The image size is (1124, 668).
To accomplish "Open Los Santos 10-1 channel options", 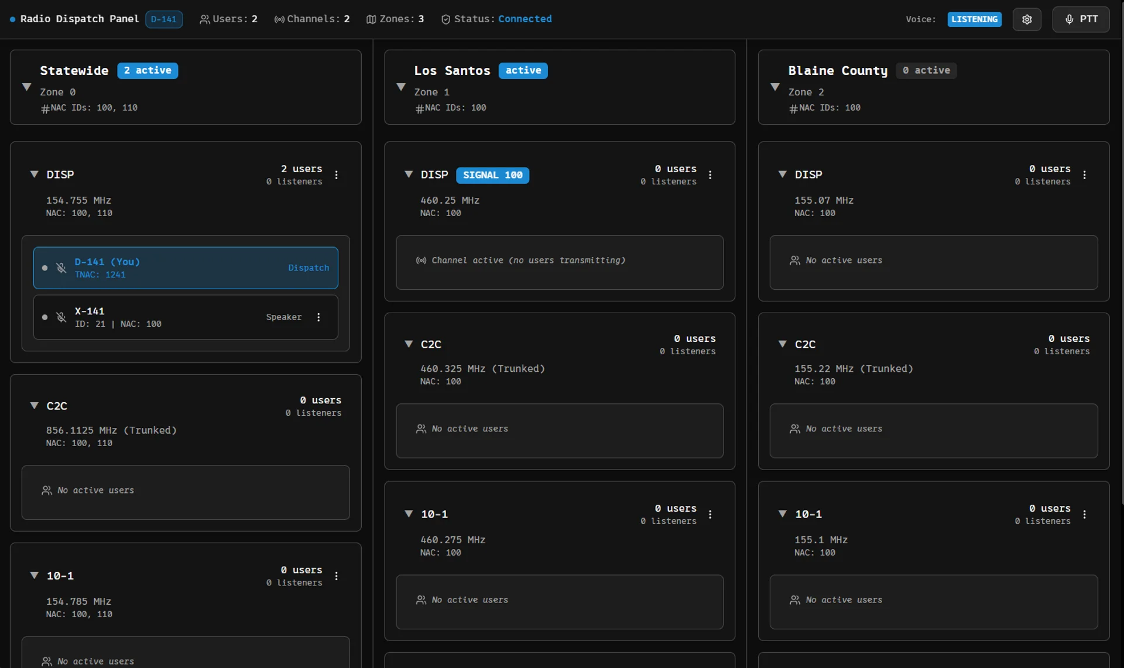I will (x=710, y=515).
